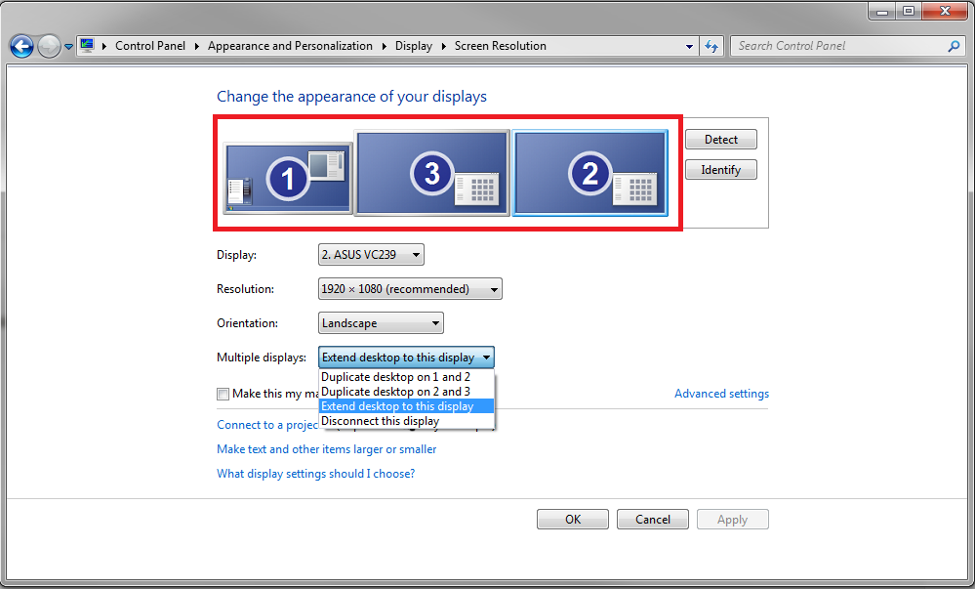The image size is (975, 589).
Task: Toggle the Make this my main display checkbox
Action: (223, 394)
